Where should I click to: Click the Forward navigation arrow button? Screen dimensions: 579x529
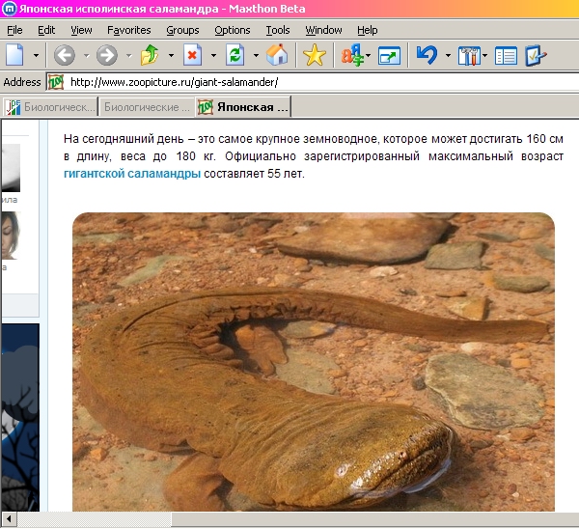(106, 55)
